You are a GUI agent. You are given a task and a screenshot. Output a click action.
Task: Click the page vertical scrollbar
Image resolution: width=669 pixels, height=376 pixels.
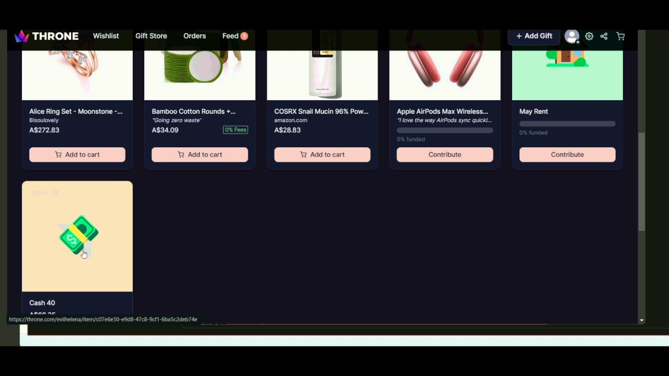[x=641, y=182]
